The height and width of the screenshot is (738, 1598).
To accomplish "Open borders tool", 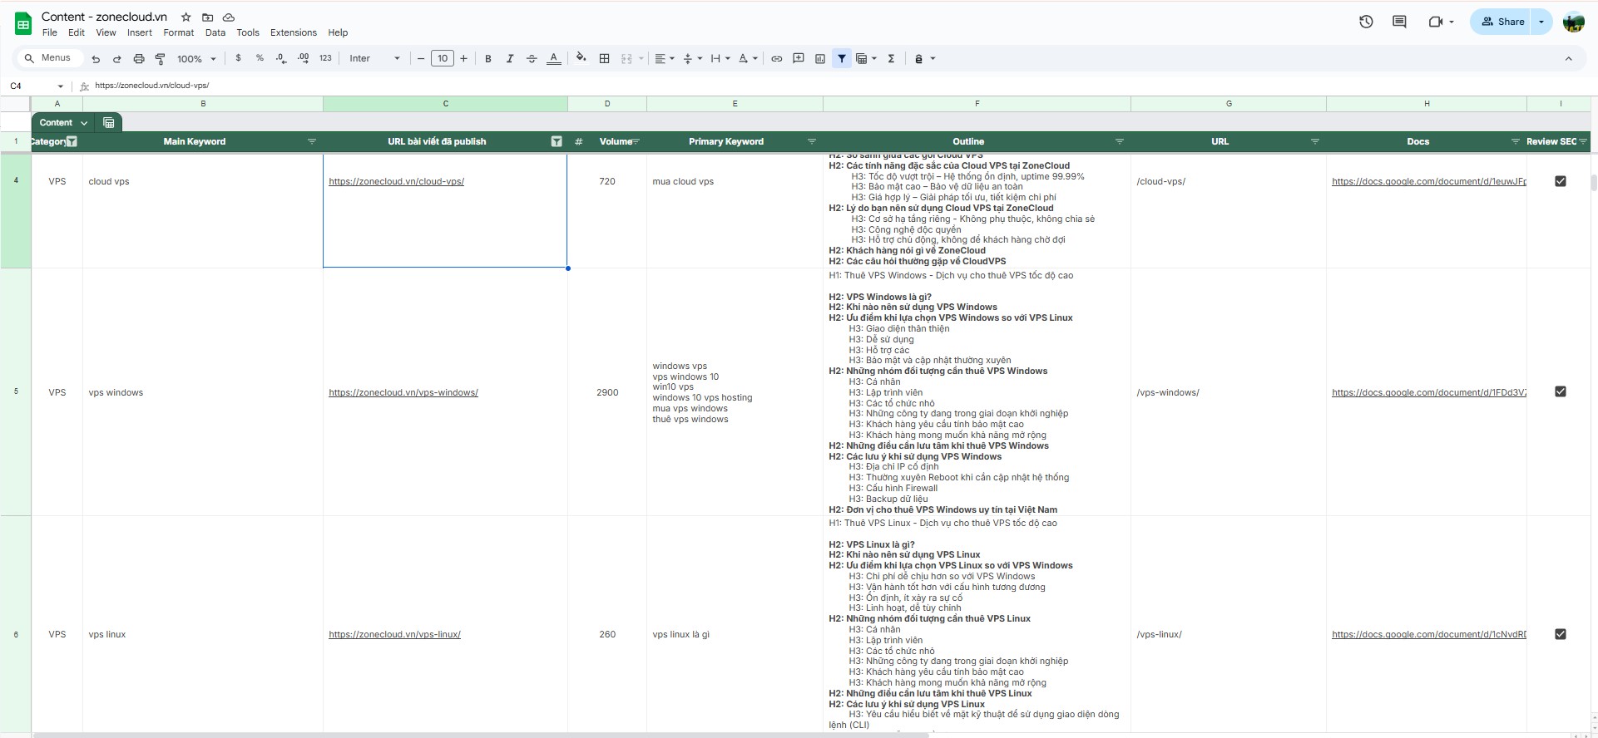I will 605,58.
